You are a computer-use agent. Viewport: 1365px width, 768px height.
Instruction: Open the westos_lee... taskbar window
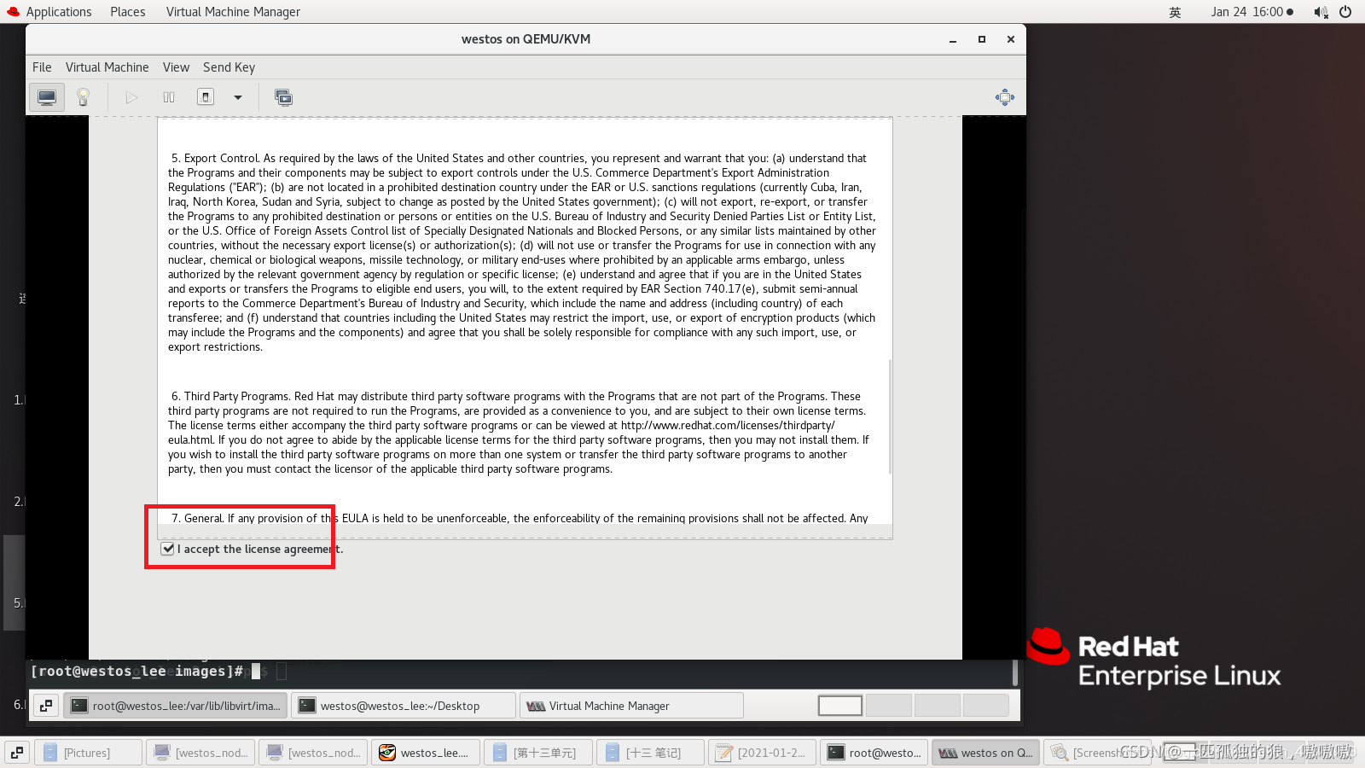[426, 753]
